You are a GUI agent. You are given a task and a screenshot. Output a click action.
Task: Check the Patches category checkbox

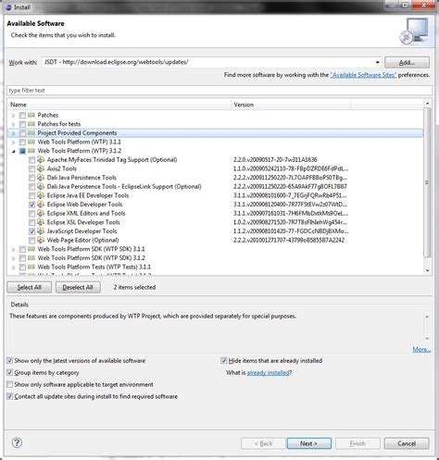pos(22,116)
